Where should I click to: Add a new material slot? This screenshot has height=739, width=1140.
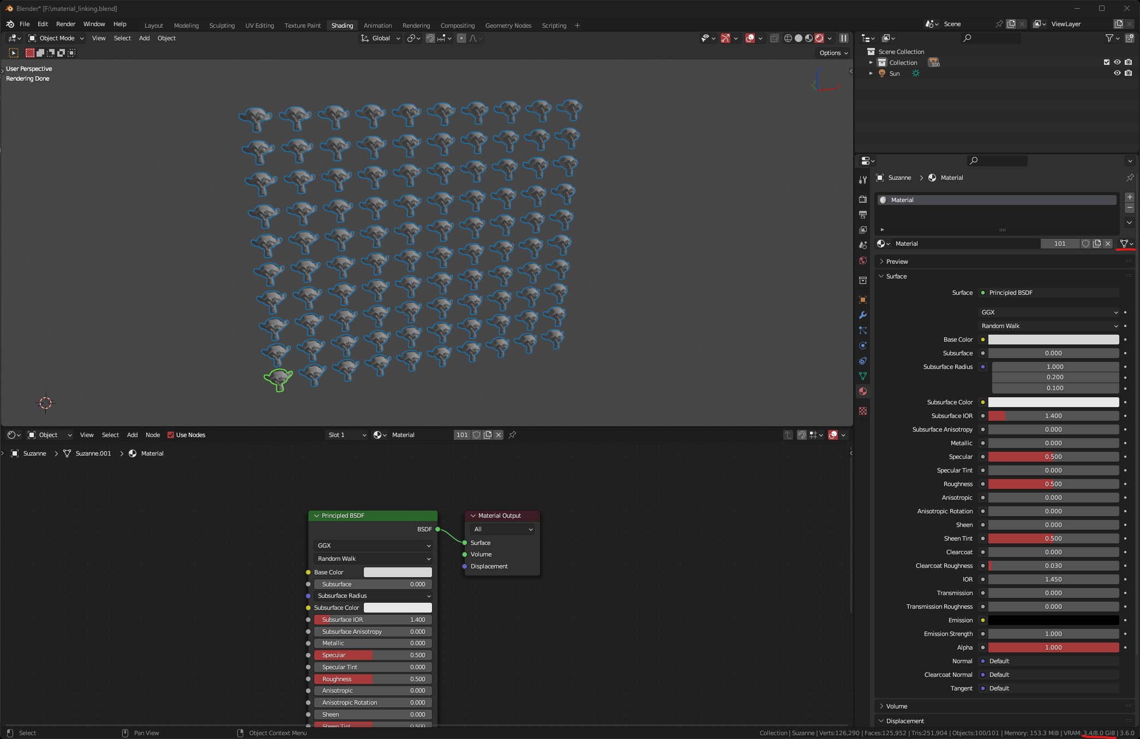(1130, 197)
